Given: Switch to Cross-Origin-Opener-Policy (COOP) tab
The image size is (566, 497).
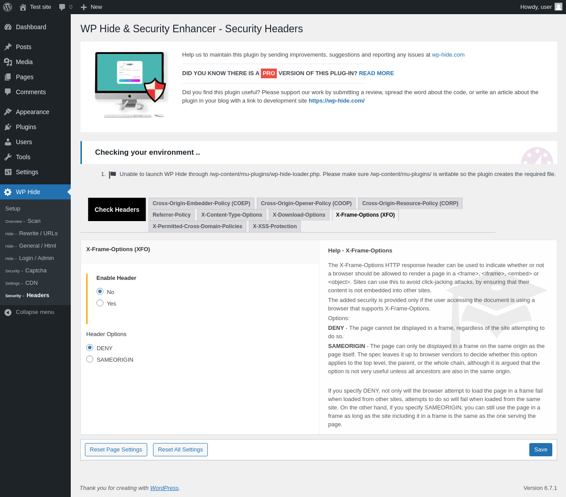Looking at the screenshot, I should click(306, 203).
